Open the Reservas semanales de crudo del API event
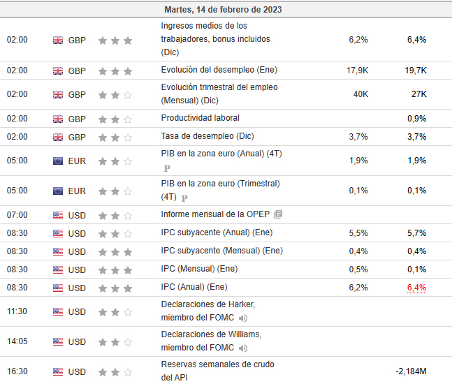Screen dimensions: 452x384 [x=217, y=371]
